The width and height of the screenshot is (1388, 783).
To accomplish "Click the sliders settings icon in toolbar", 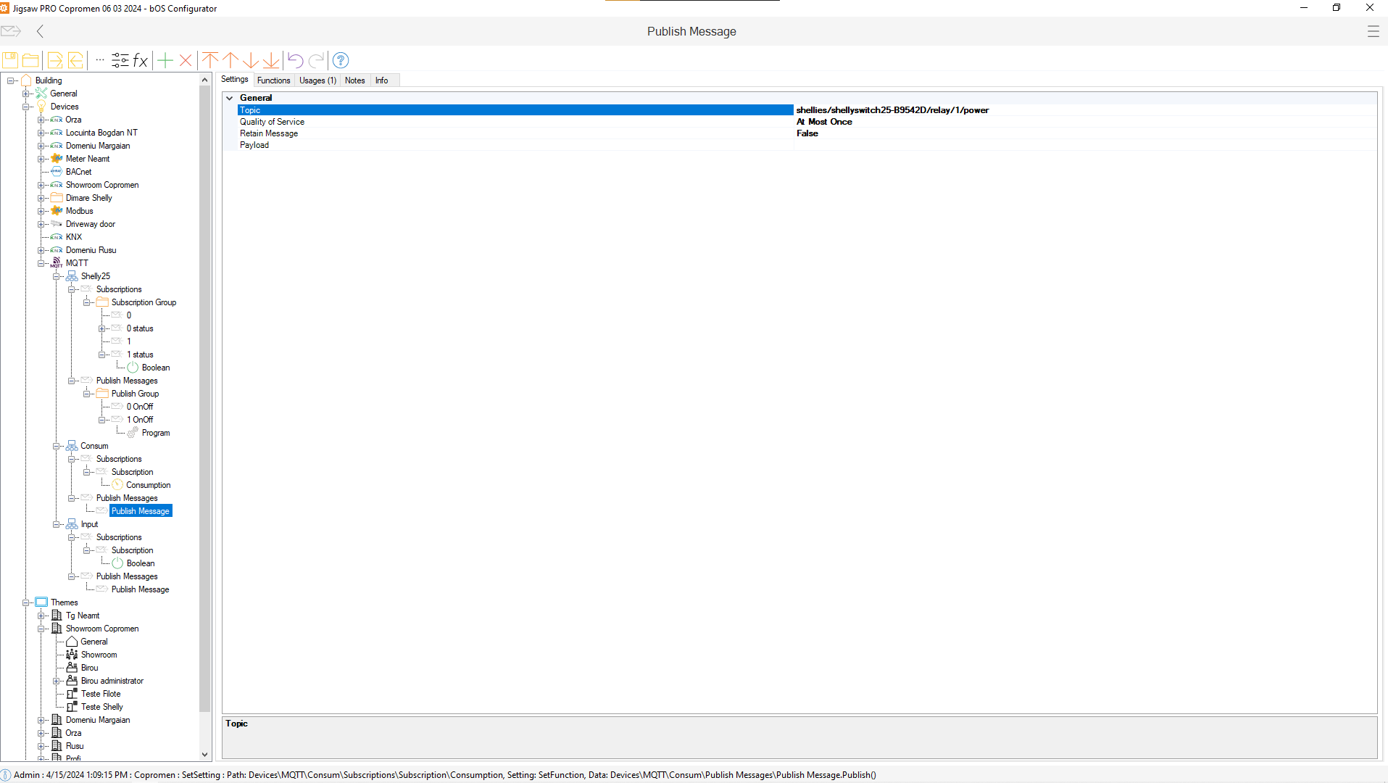I will (x=120, y=60).
